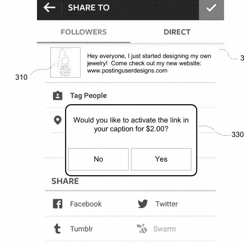Click the Swarm bee icon
This screenshot has height=244, width=244.
coord(142,229)
